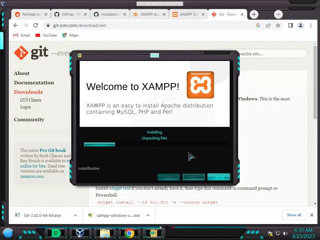The image size is (320, 240).
Task: Expand options for xampp-windows download
Action: tap(148, 215)
